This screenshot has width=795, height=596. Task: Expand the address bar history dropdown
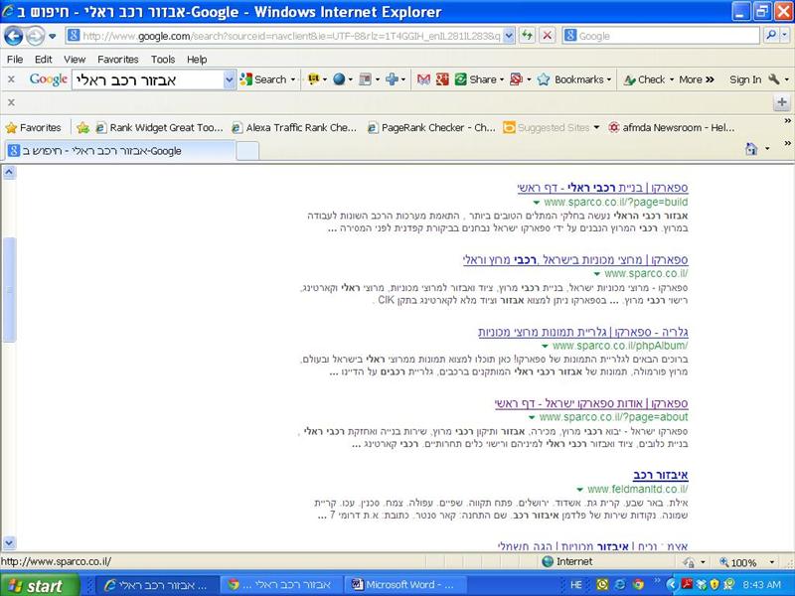pyautogui.click(x=510, y=36)
